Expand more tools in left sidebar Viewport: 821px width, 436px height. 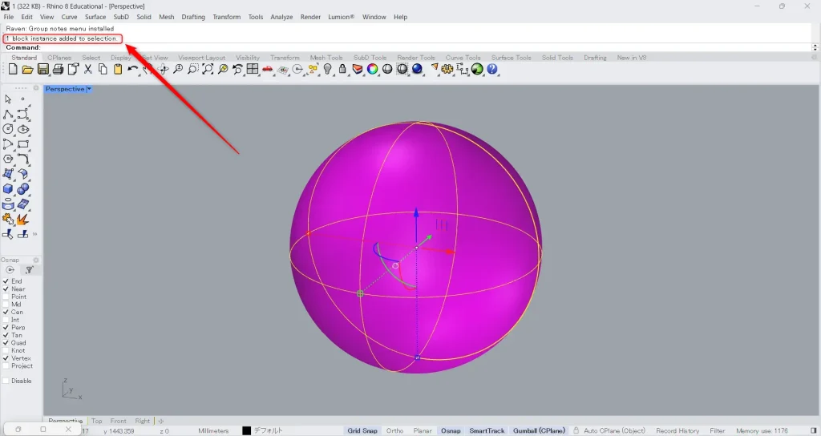[x=34, y=234]
